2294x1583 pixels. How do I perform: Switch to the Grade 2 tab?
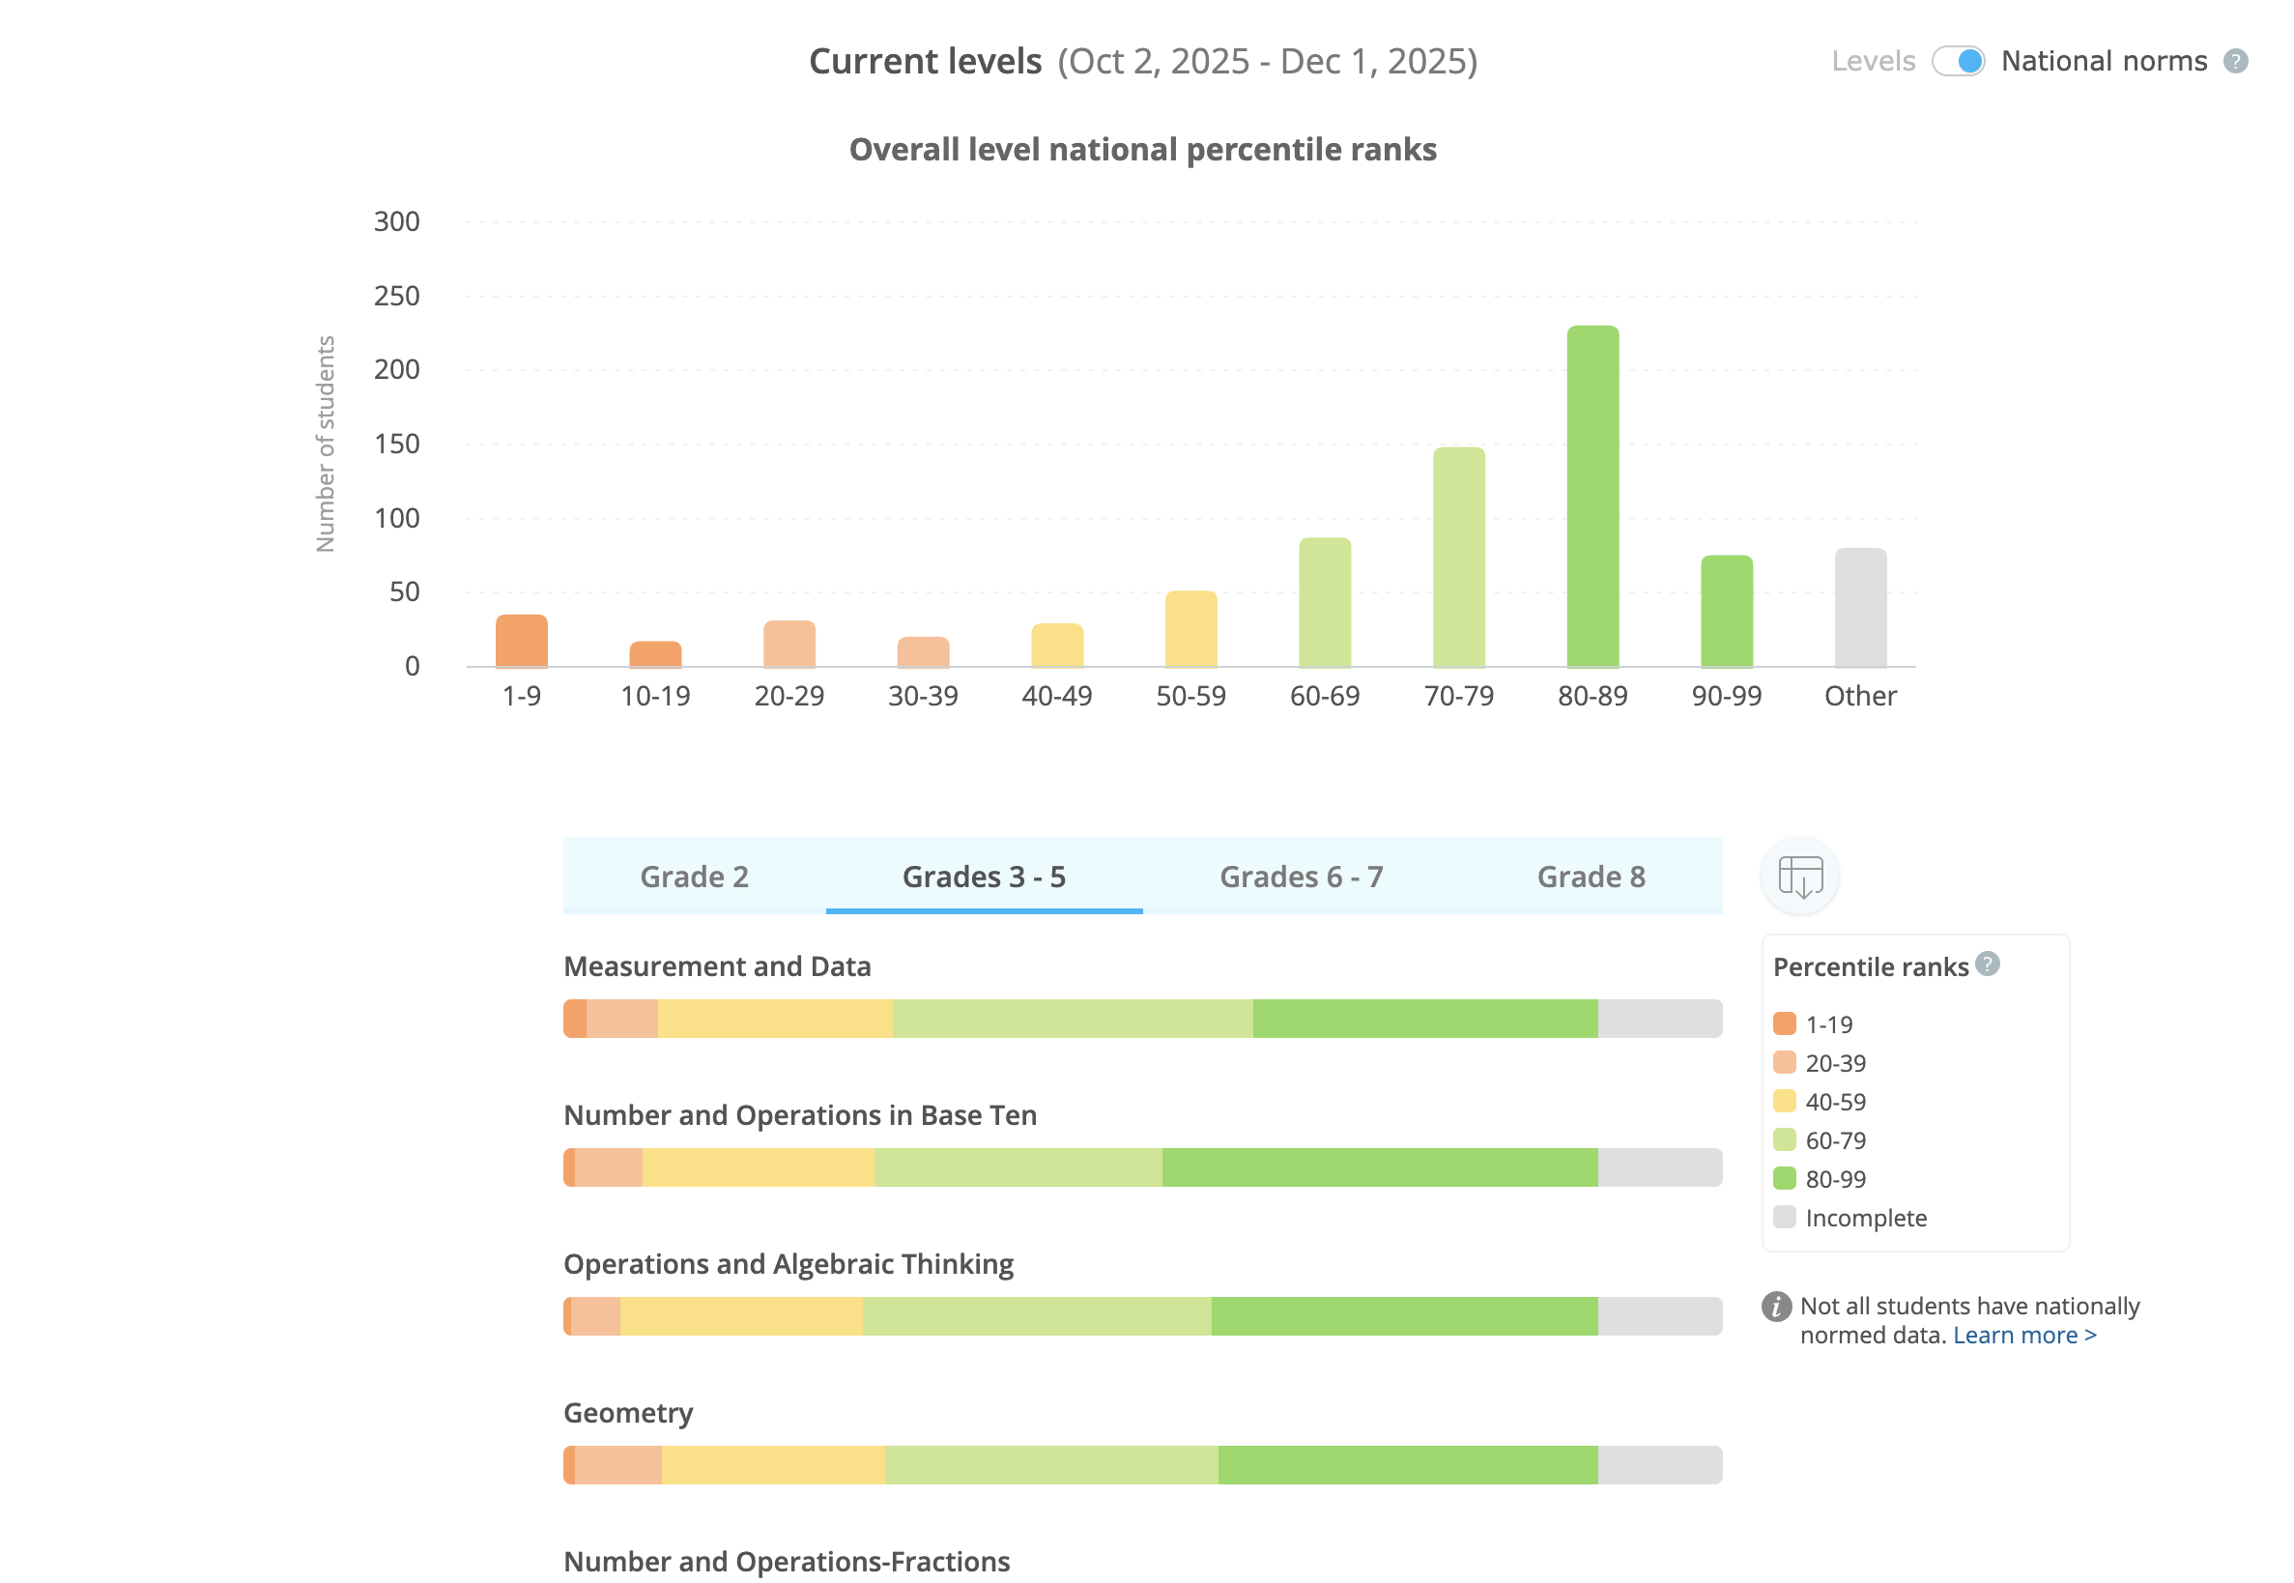[x=694, y=877]
